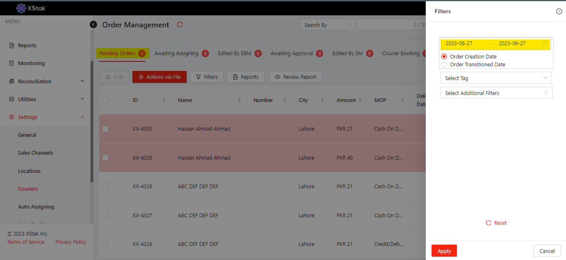Switch to the Awaiting Assigning tab
This screenshot has width=566, height=260.
tap(176, 53)
